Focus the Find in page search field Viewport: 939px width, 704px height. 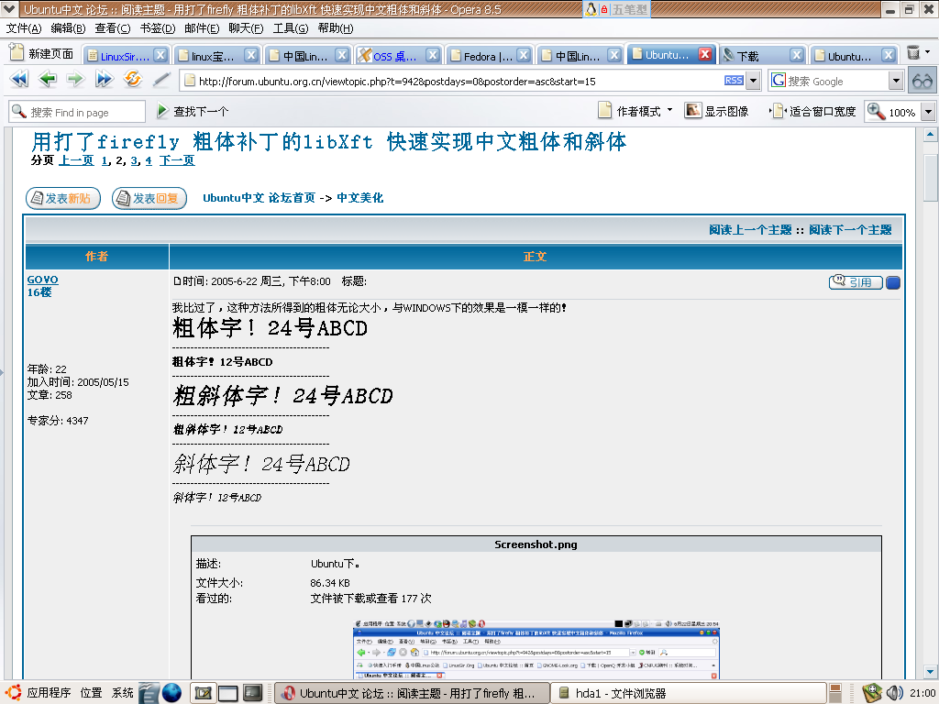(x=77, y=112)
